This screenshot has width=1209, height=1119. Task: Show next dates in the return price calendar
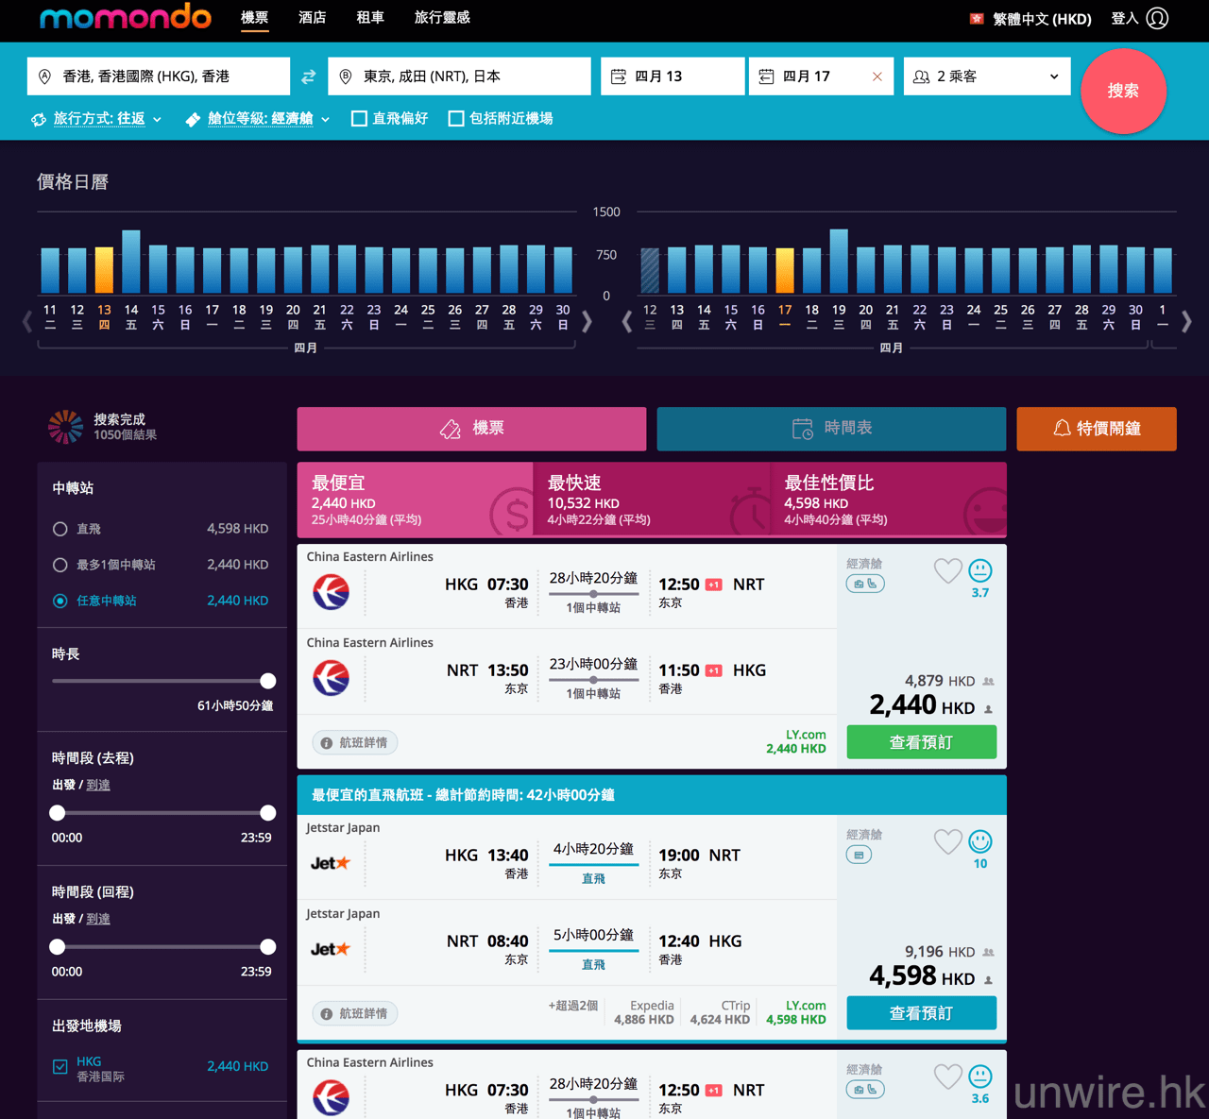(1186, 322)
